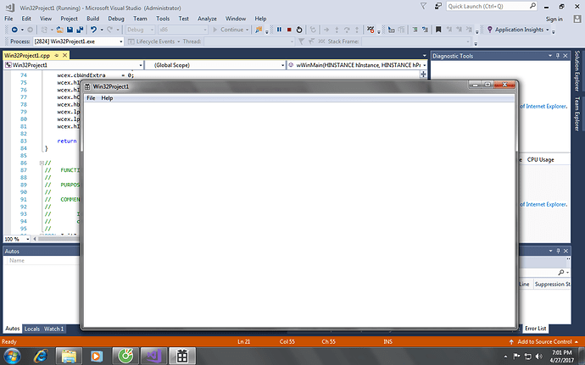Collapse the code region at line 86
This screenshot has height=365, width=585.
click(42, 139)
